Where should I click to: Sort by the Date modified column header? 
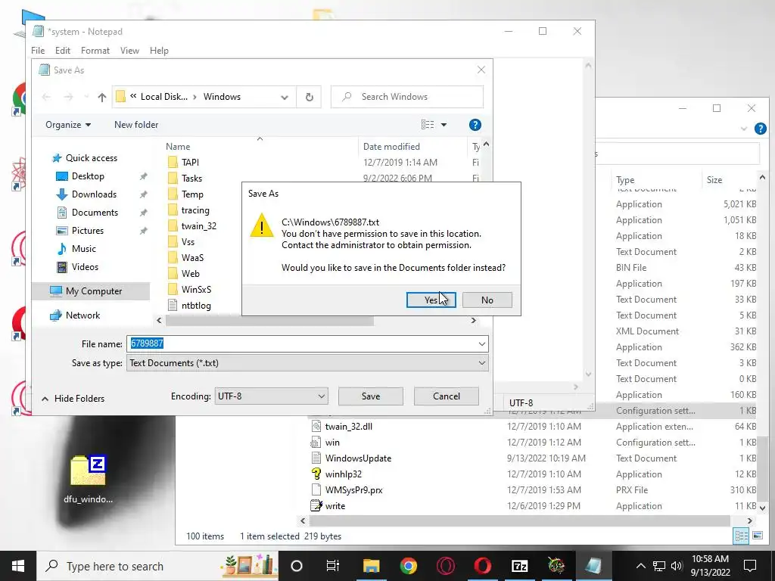click(391, 147)
